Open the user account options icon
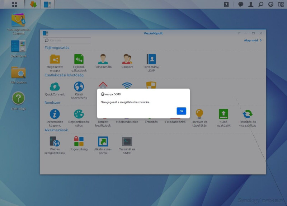Screen dimensions: 287x206 click(x=251, y=4)
